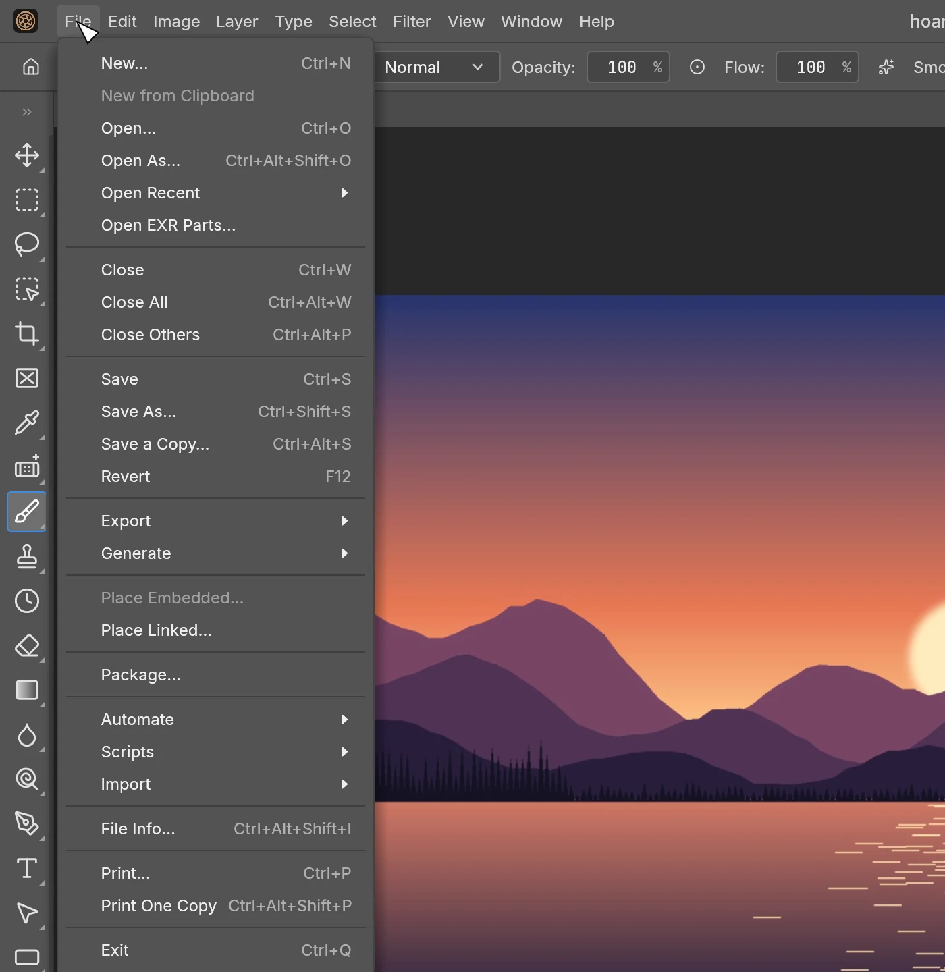Select the Clone Stamp tool
Viewport: 945px width, 972px height.
27,556
